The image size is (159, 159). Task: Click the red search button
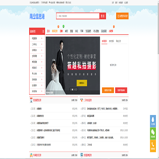[x=103, y=16]
